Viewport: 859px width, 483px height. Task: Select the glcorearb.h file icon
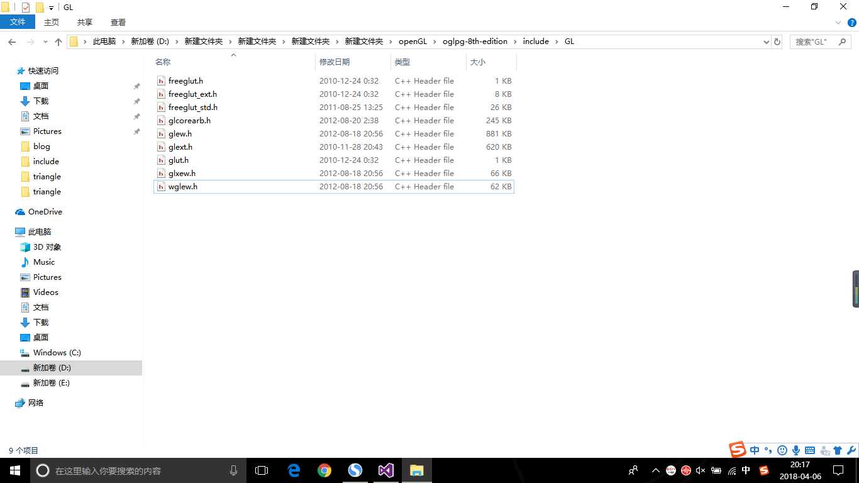coord(162,121)
